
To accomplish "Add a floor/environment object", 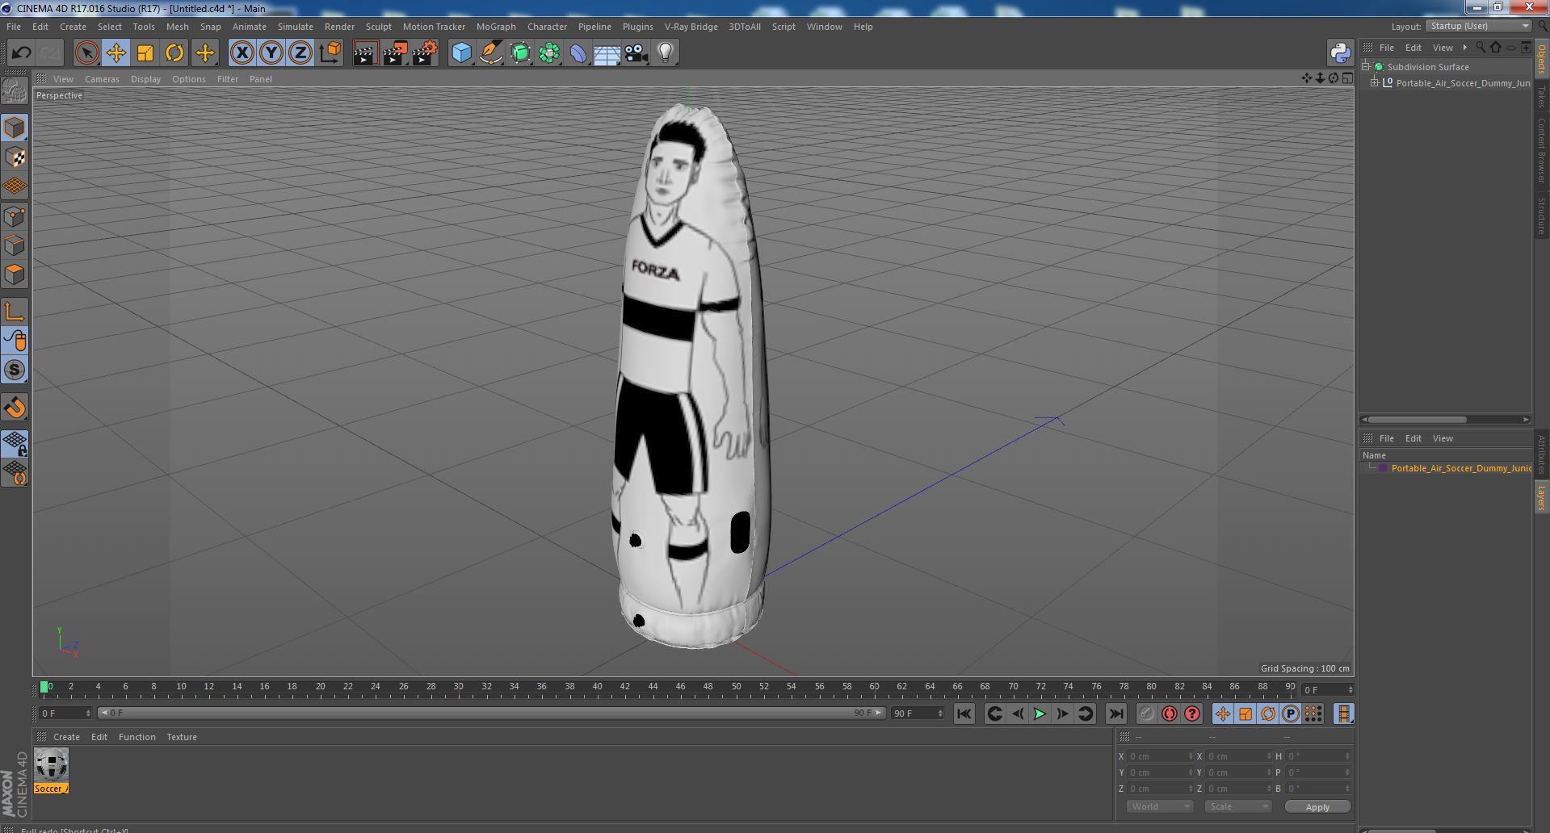I will (x=607, y=53).
